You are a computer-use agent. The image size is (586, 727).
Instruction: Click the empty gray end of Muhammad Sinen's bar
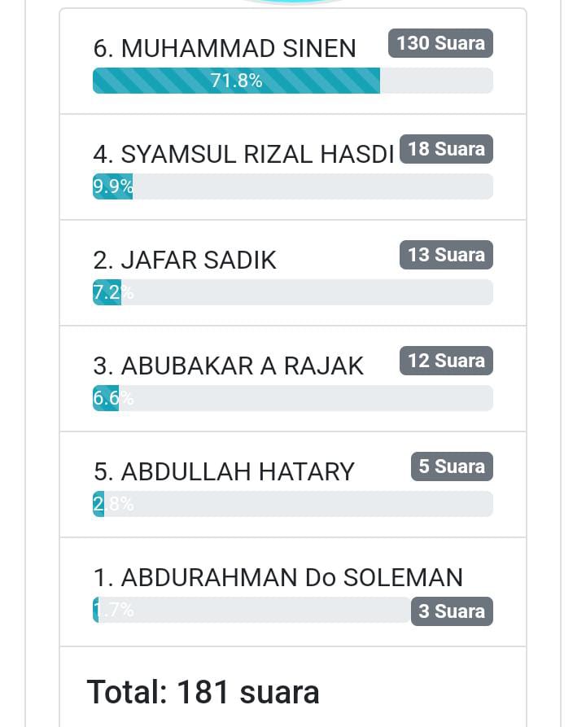click(x=436, y=81)
